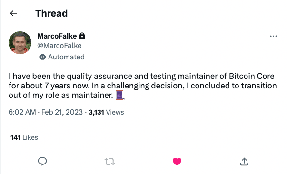Open the MarcoFalke display name
This screenshot has width=287, height=174.
57,36
